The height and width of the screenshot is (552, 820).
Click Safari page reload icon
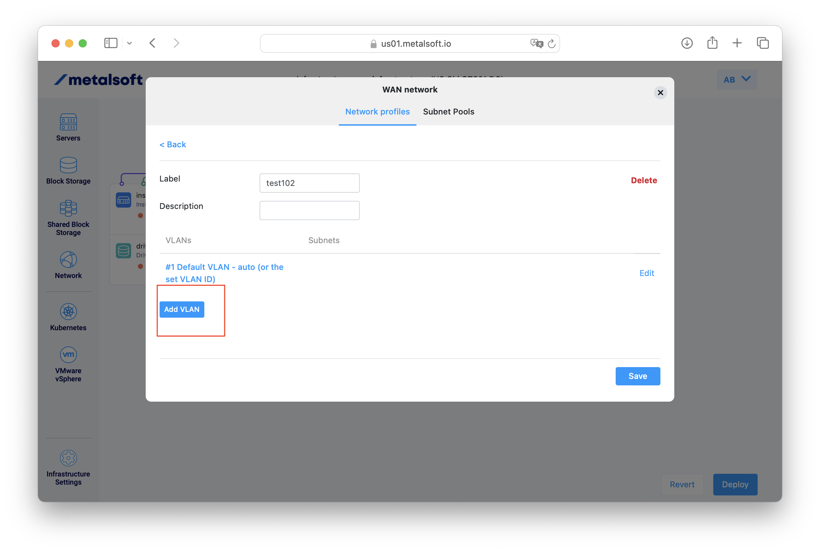(552, 44)
